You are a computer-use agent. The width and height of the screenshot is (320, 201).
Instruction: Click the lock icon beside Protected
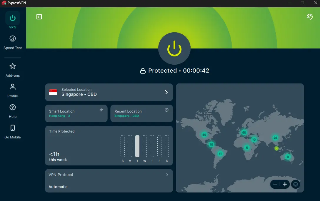[x=143, y=71]
